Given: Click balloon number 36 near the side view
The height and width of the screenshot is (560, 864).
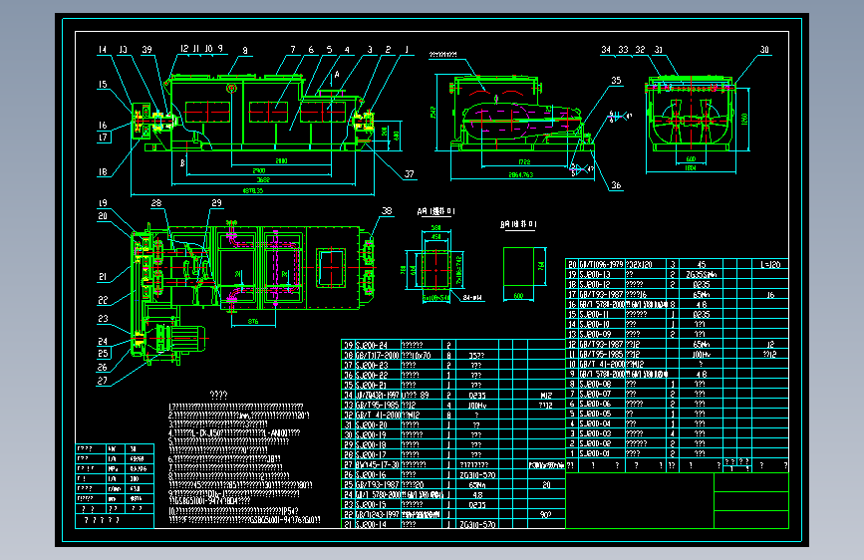Looking at the screenshot, I should click(x=616, y=185).
